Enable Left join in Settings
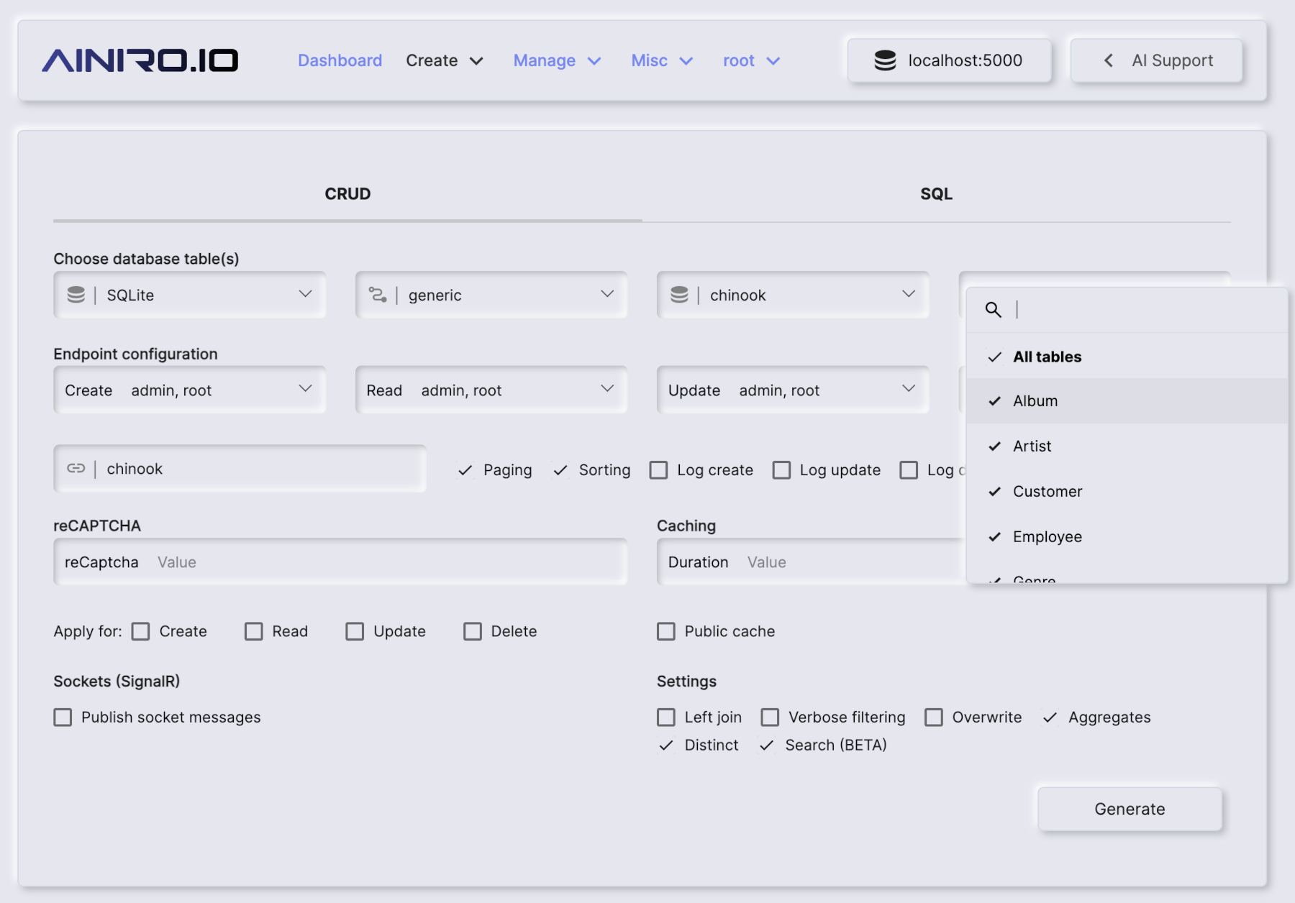This screenshot has width=1295, height=903. (665, 717)
